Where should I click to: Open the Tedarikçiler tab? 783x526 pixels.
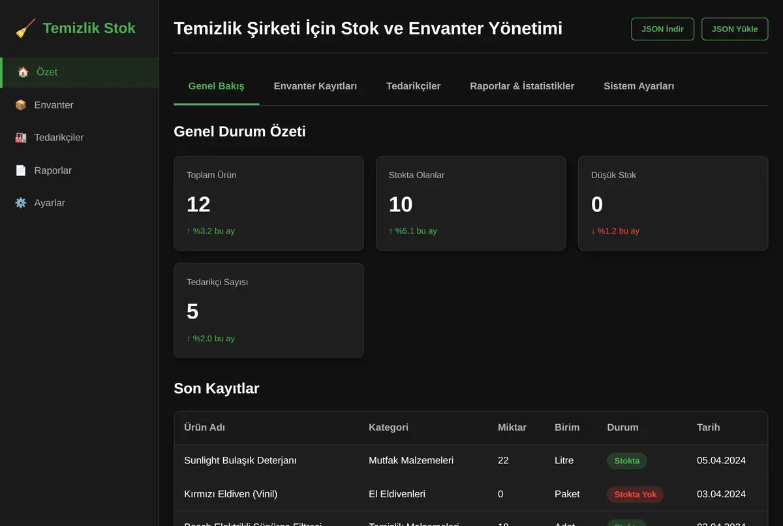click(x=413, y=86)
